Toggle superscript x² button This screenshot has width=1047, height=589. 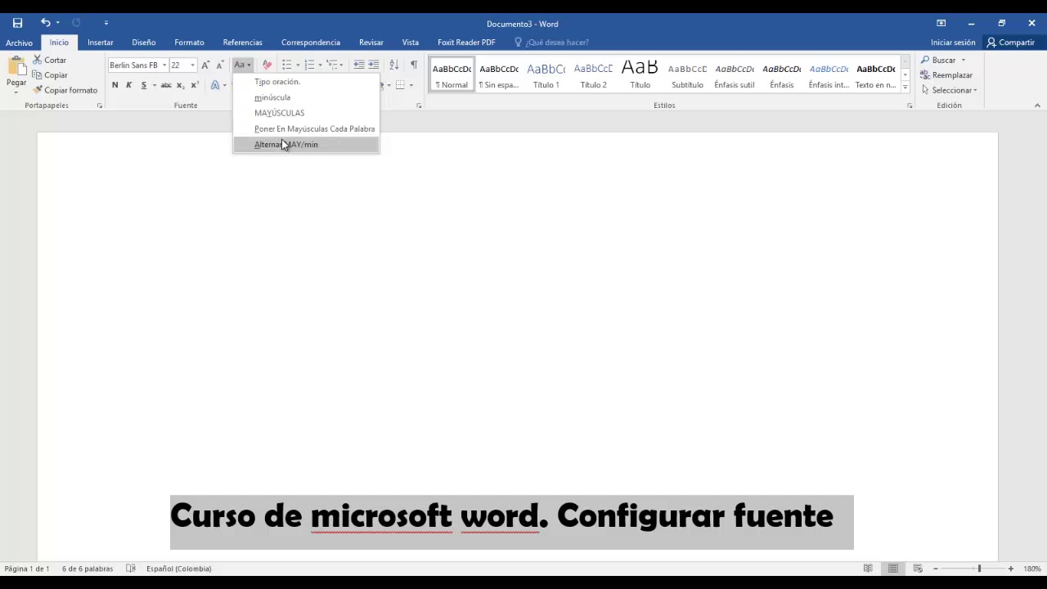click(x=194, y=85)
